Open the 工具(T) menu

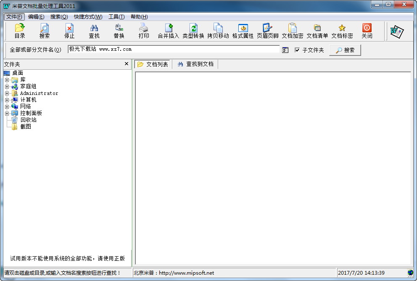[116, 17]
